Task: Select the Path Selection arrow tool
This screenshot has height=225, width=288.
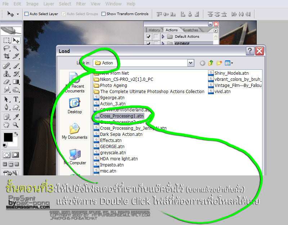Action: [x=6, y=99]
